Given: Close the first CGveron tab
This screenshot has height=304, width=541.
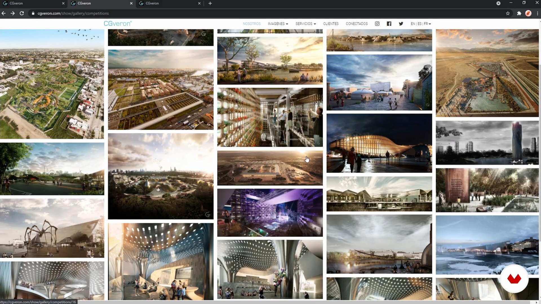Looking at the screenshot, I should pos(63,3).
